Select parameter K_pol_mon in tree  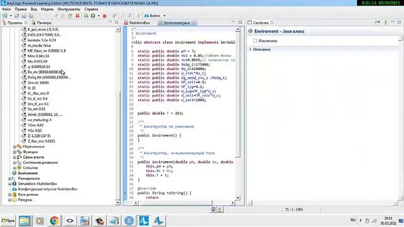tap(43, 30)
